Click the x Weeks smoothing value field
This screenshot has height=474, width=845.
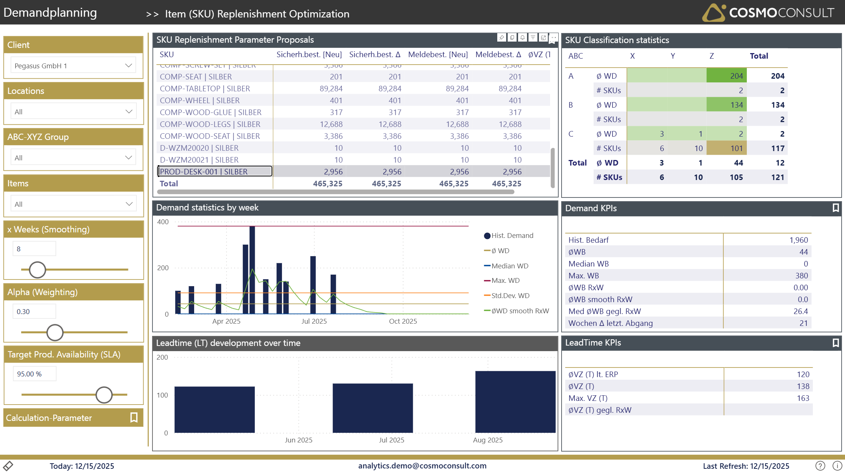34,249
